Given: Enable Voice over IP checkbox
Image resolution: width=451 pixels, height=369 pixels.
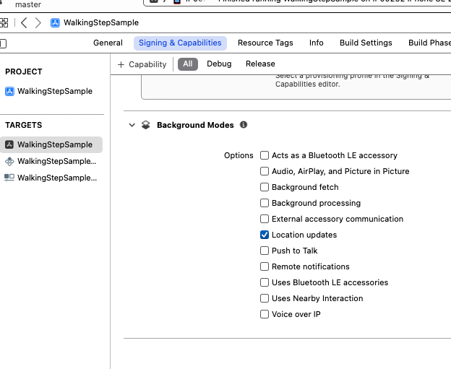Looking at the screenshot, I should pyautogui.click(x=265, y=314).
